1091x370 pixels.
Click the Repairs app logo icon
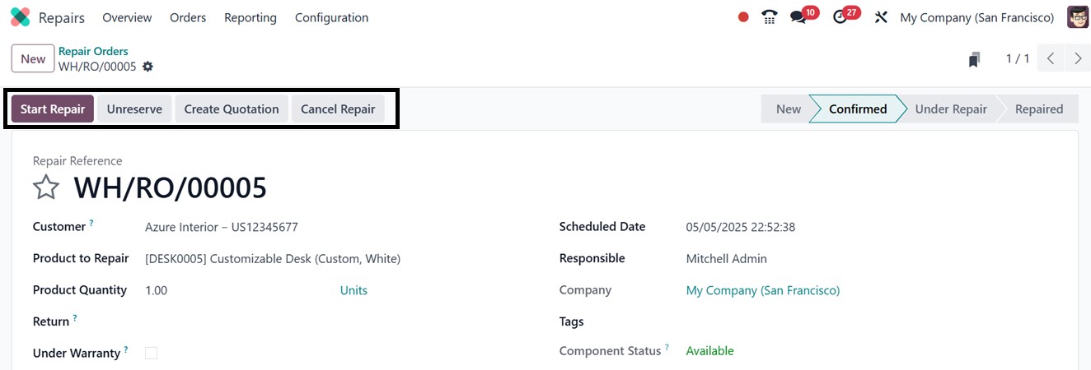coord(20,17)
